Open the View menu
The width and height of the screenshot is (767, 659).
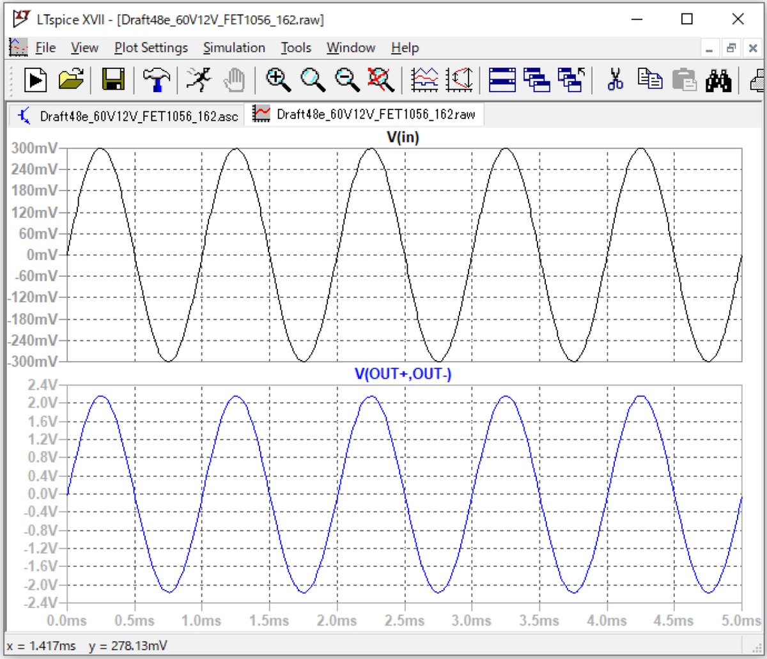pos(84,48)
